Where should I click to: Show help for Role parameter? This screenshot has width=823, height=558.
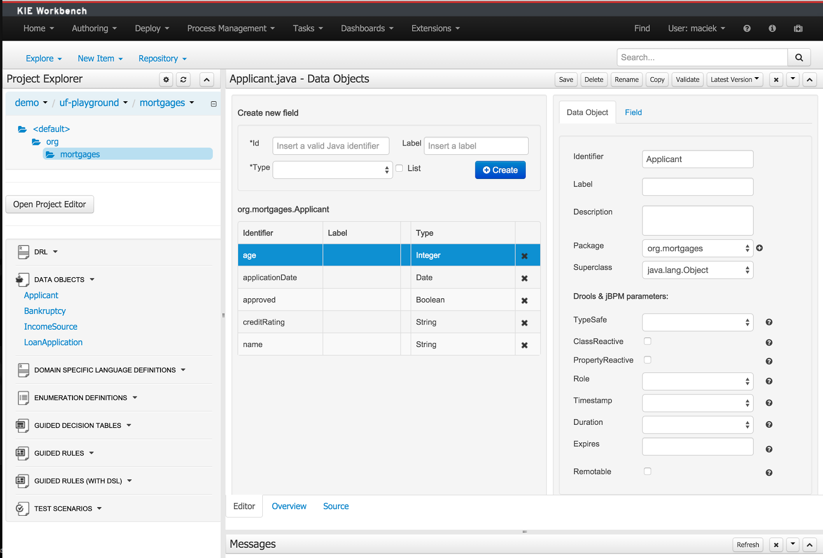(769, 381)
